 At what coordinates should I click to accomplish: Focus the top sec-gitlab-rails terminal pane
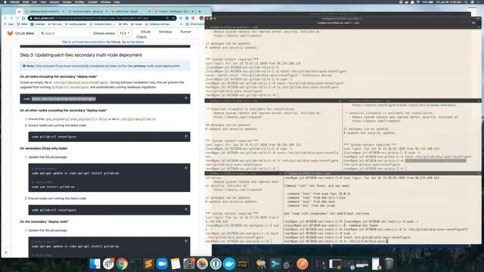coord(343,63)
